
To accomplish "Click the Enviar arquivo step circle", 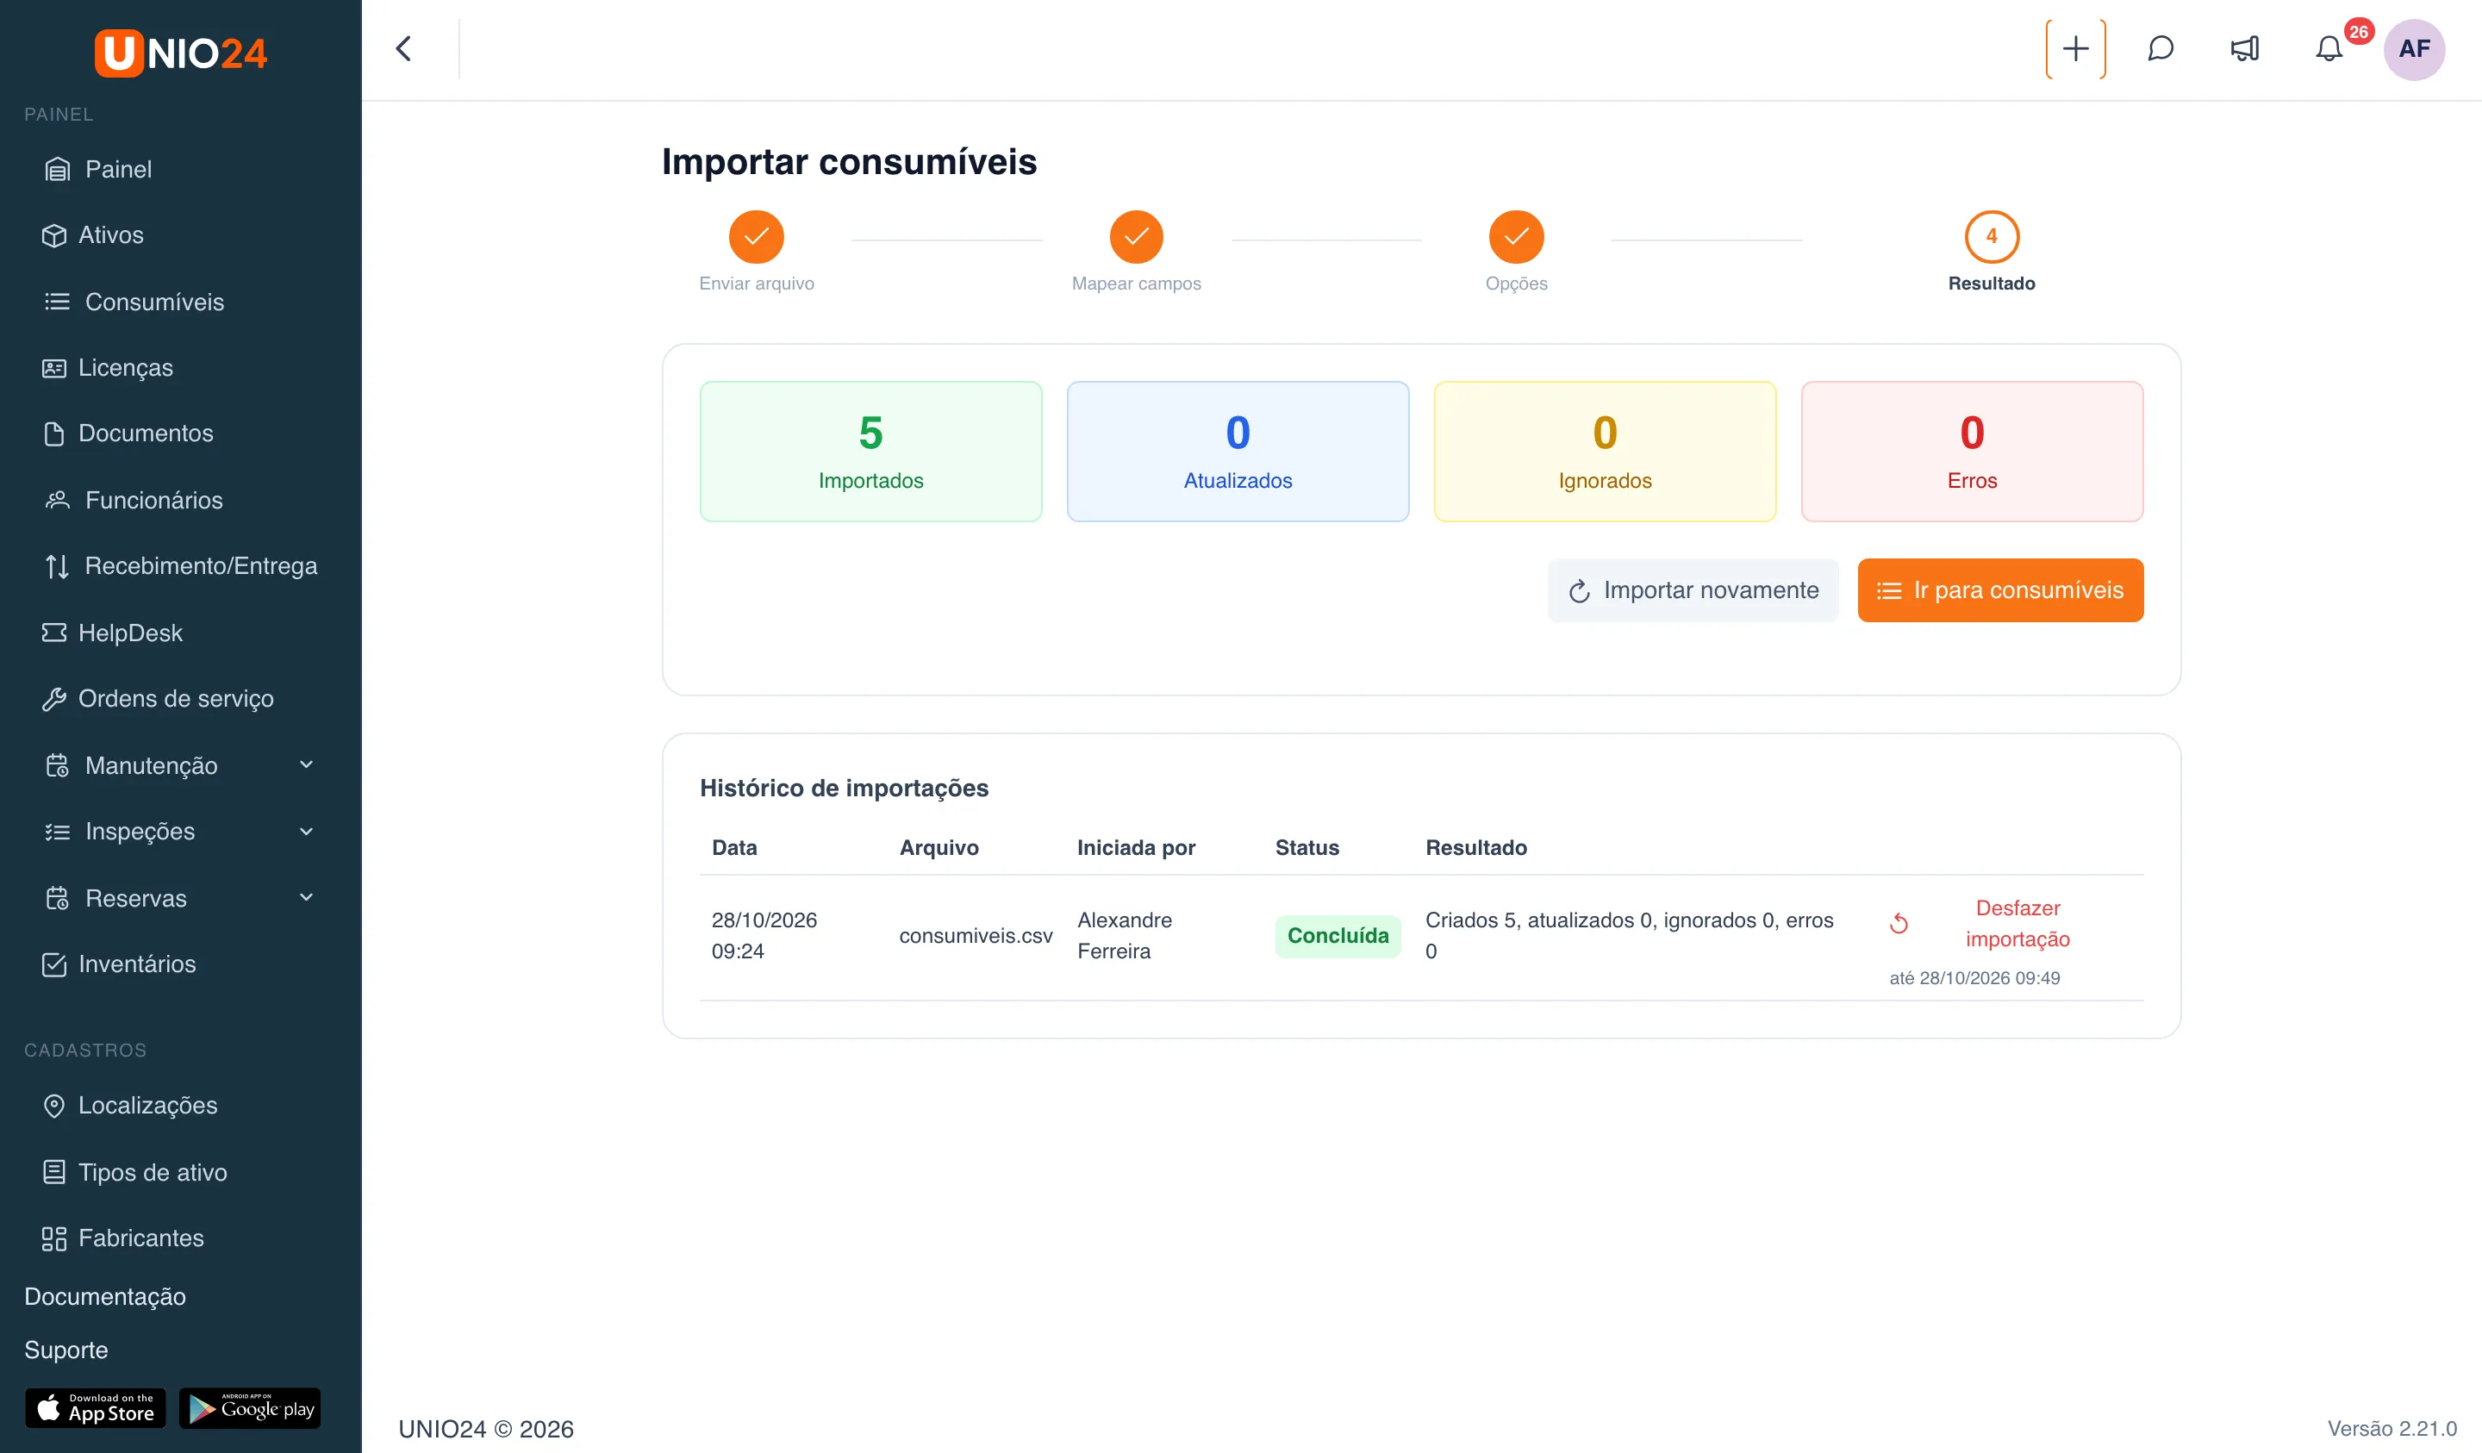I will [757, 236].
